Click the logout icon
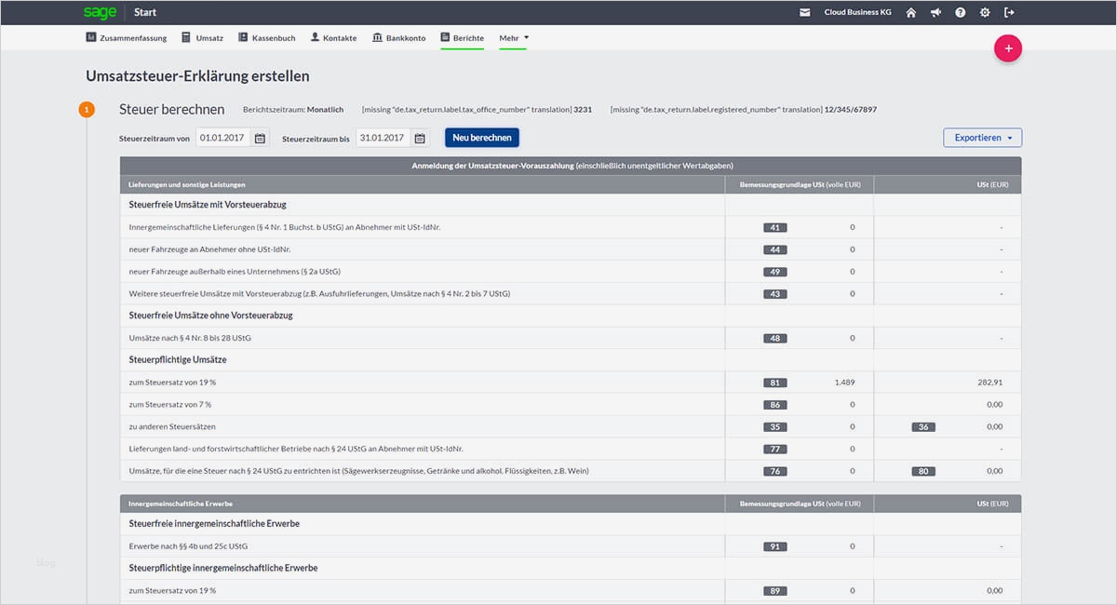Viewport: 1117px width, 605px height. point(1009,12)
